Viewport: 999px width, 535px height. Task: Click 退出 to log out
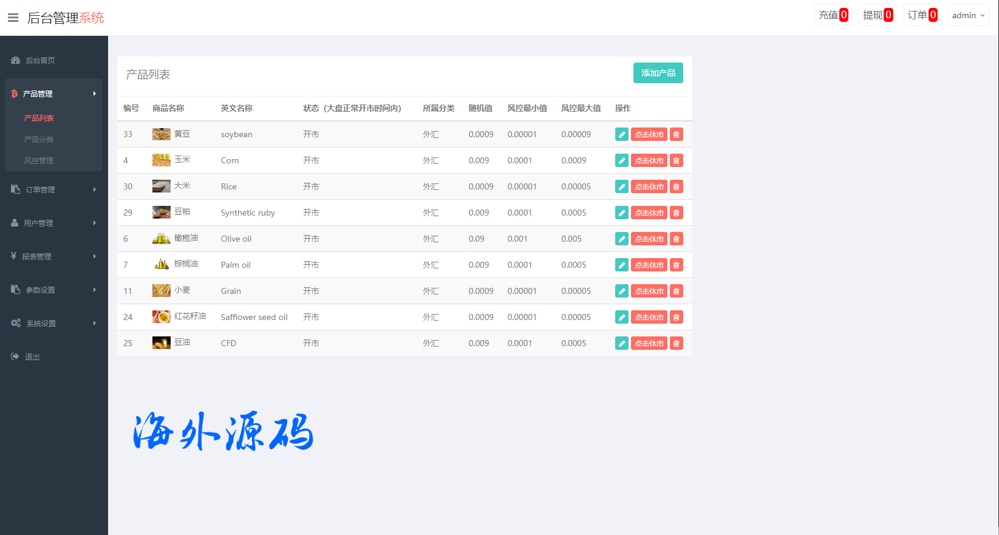[32, 357]
